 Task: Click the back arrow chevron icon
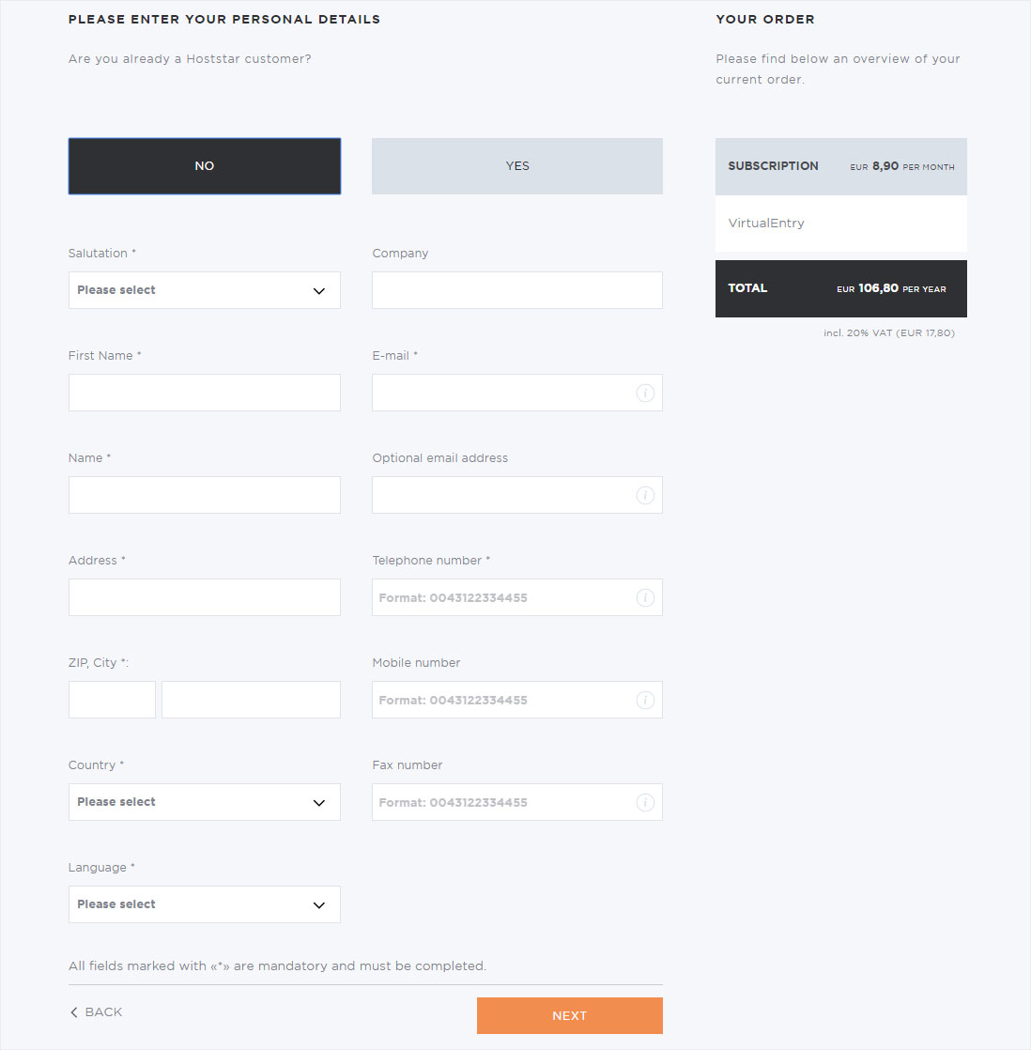pyautogui.click(x=73, y=1011)
